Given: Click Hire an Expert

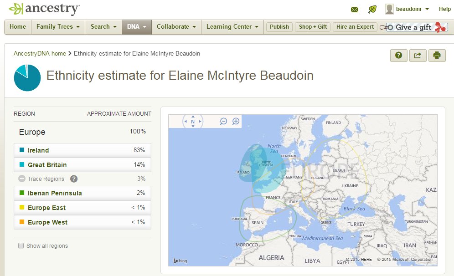Looking at the screenshot, I should tap(355, 27).
